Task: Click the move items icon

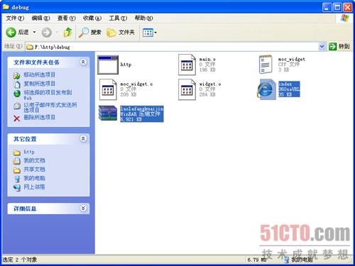Action: (16, 75)
